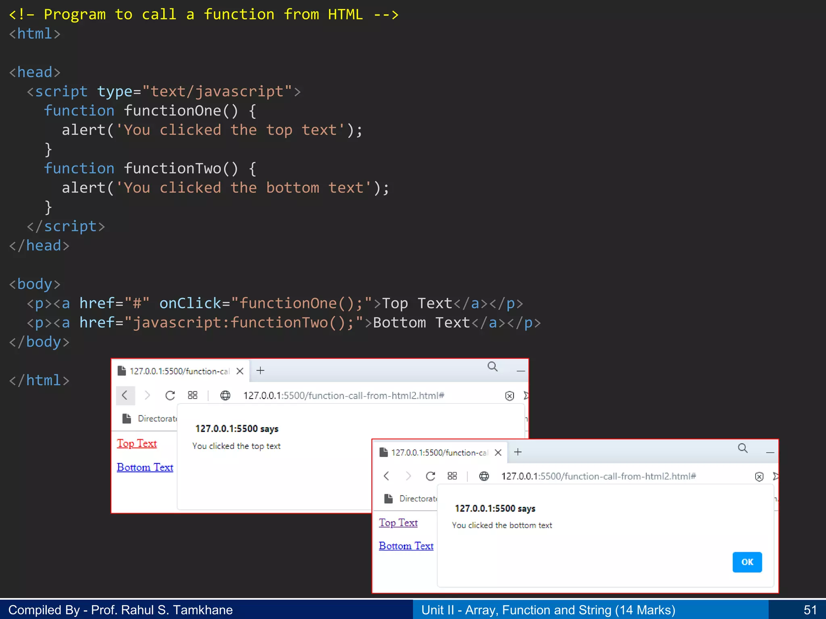The image size is (826, 619).
Task: Reload the page in the first browser window
Action: click(170, 395)
